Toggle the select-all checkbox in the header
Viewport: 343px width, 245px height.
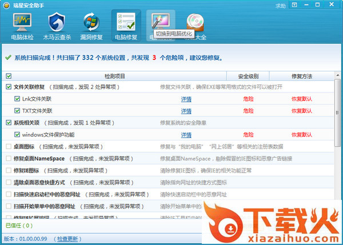click(x=9, y=76)
